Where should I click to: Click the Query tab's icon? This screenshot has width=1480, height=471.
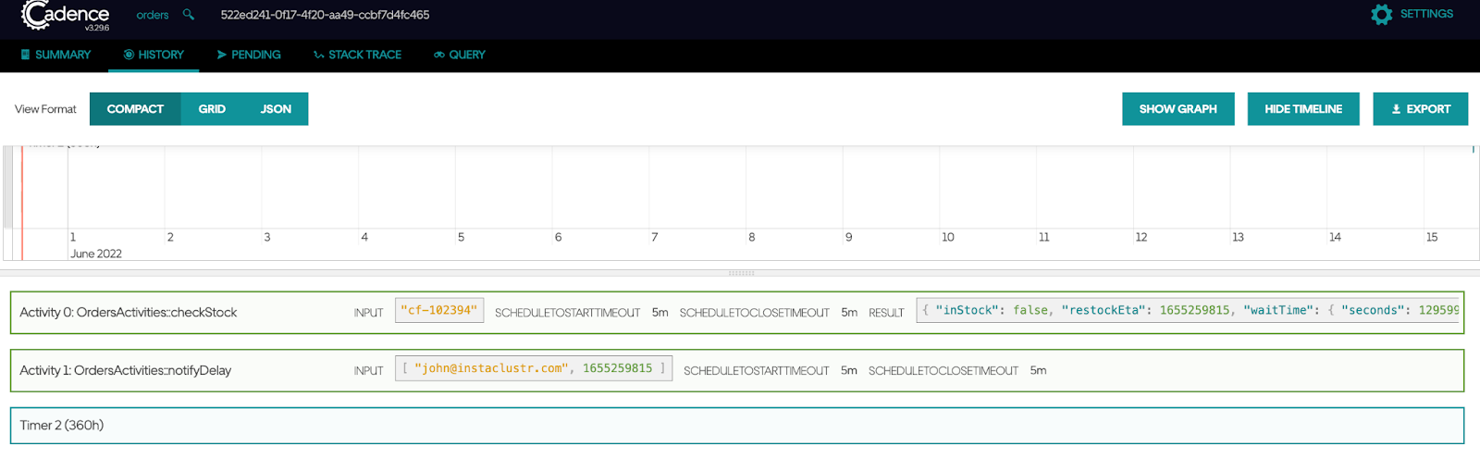click(439, 55)
